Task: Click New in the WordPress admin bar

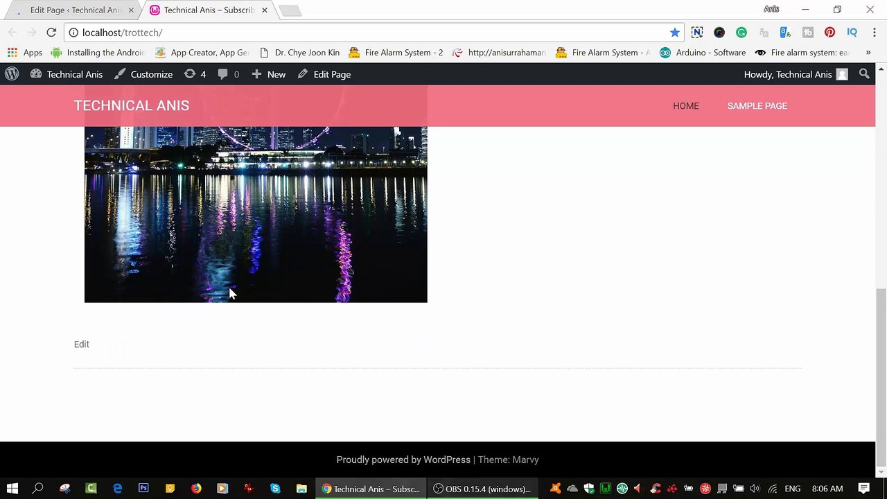Action: click(x=268, y=74)
